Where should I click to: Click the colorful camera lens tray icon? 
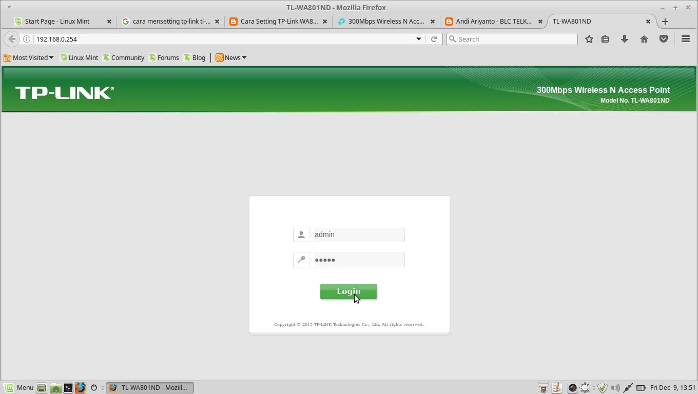point(572,388)
